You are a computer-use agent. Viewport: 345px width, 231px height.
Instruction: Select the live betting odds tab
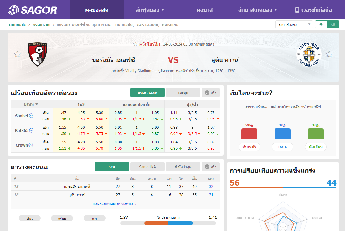[147, 93]
